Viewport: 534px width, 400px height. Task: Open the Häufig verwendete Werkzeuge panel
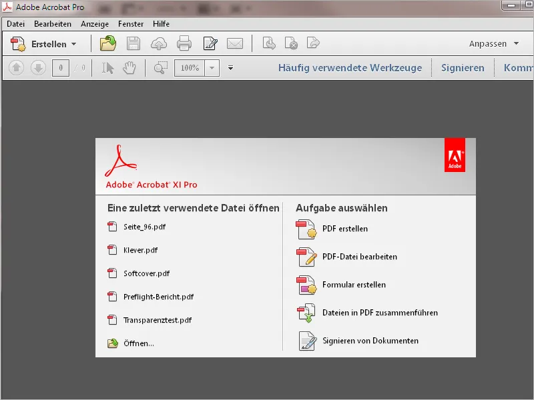click(x=350, y=68)
